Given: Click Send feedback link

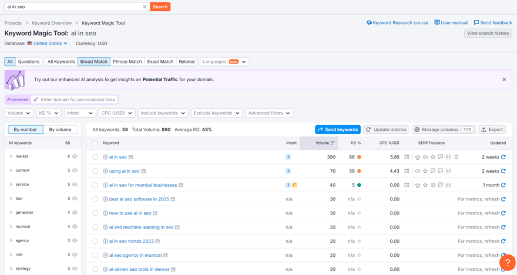Looking at the screenshot, I should pos(493,23).
